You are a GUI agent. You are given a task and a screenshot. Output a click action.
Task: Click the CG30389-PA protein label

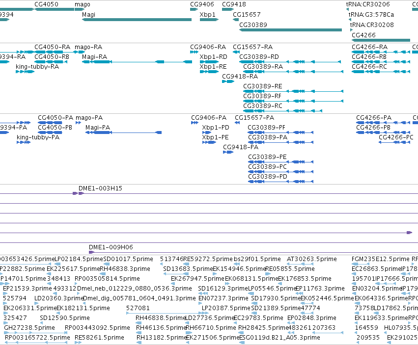pos(268,137)
